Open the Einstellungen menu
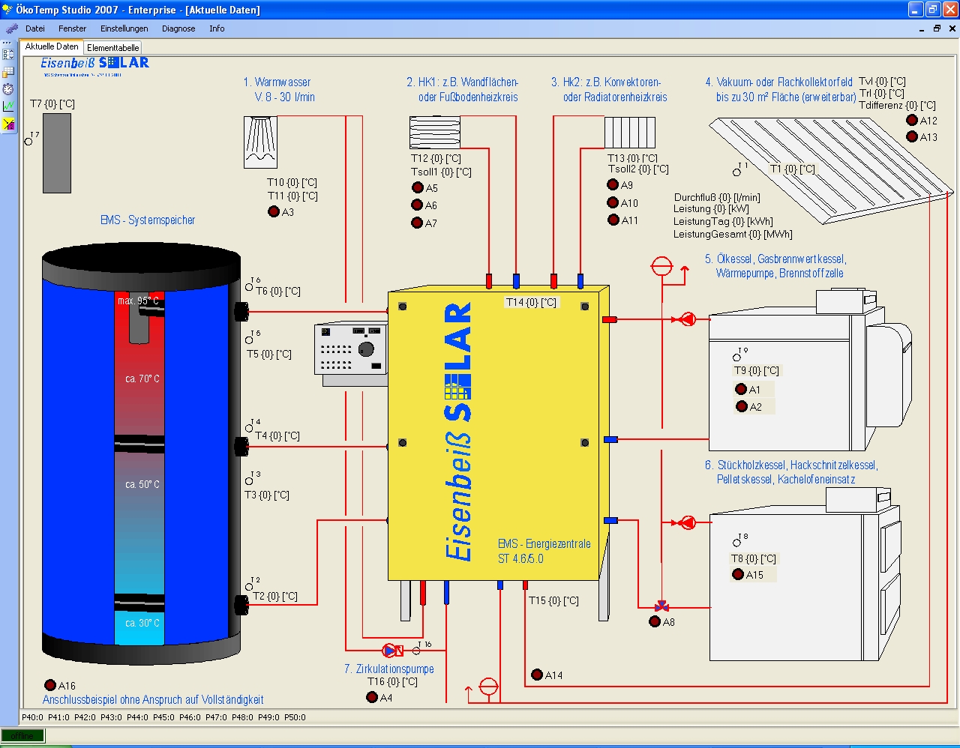960x748 pixels. (124, 28)
